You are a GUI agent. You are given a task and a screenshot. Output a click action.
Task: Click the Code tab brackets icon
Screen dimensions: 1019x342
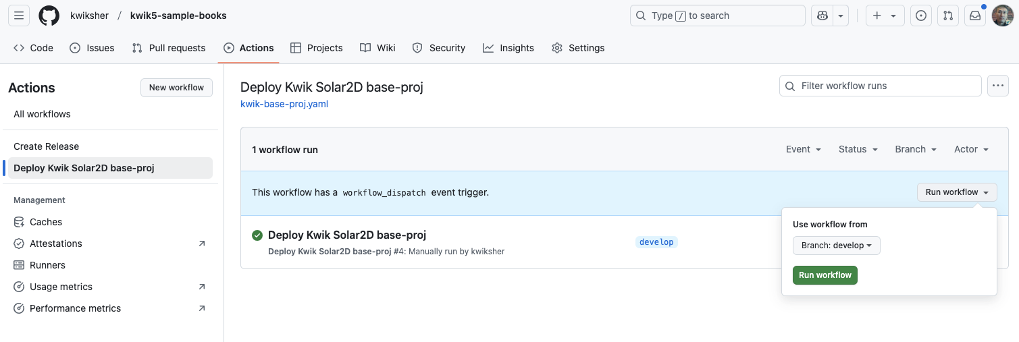[x=19, y=48]
